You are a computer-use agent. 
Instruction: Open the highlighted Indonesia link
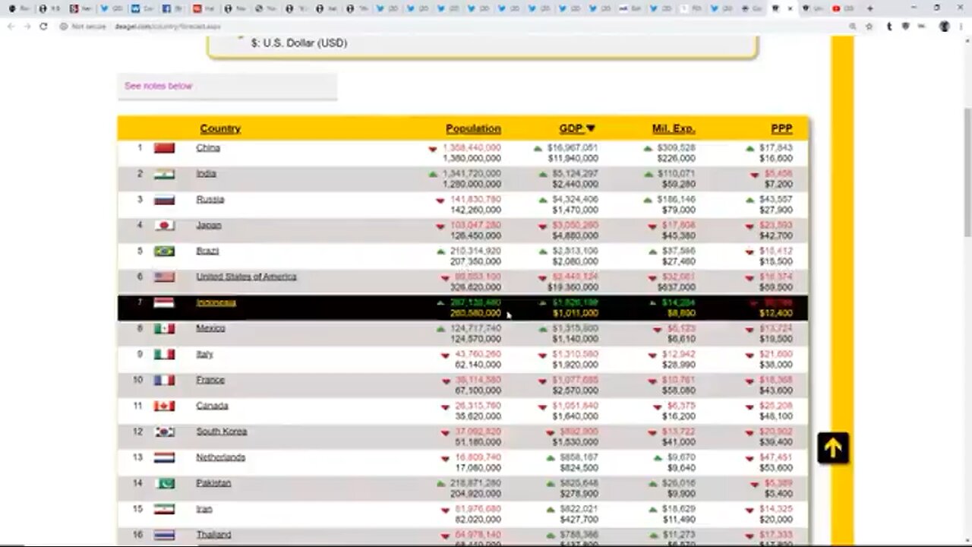[x=216, y=302]
